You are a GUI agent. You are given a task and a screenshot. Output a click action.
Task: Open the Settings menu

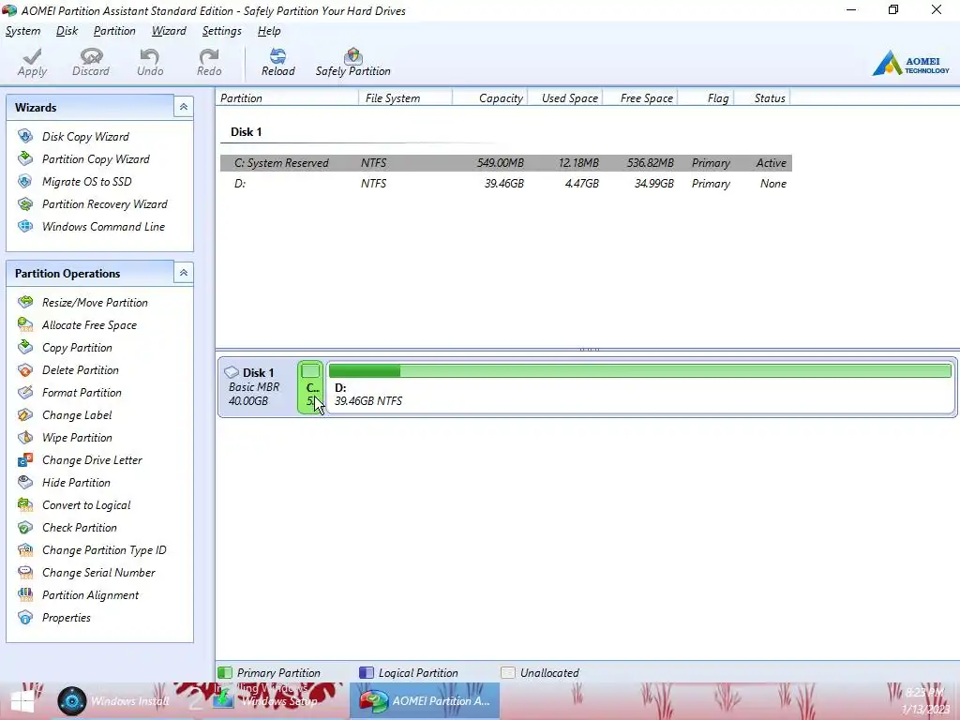tap(221, 31)
